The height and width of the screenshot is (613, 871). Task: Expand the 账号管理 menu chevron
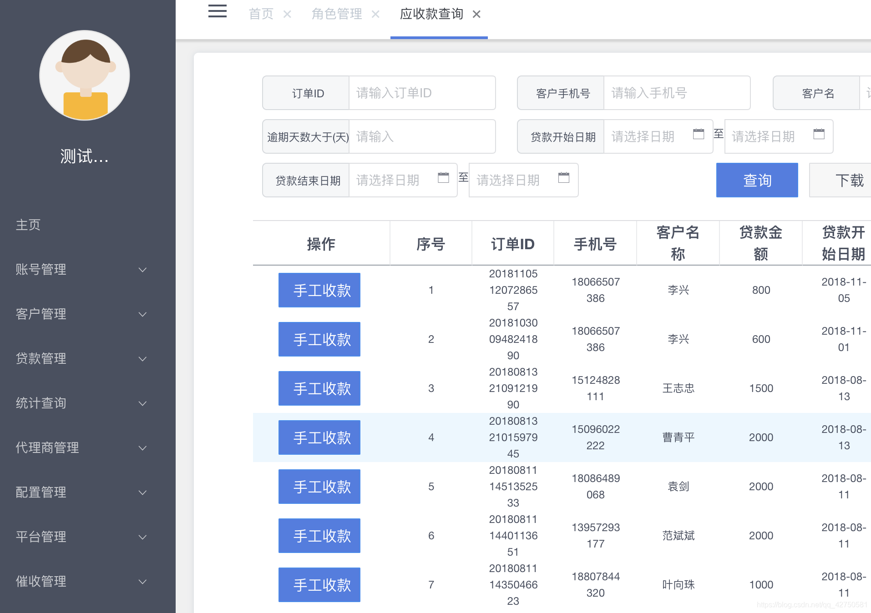point(142,270)
